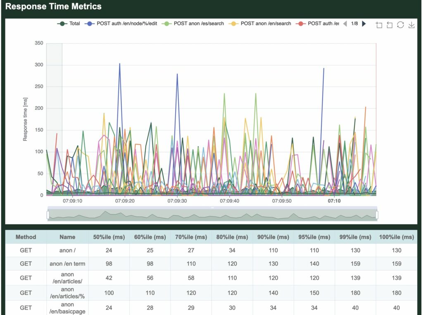423x315 pixels.
Task: Click the 07:09:10 x-axis label
Action: tap(72, 201)
